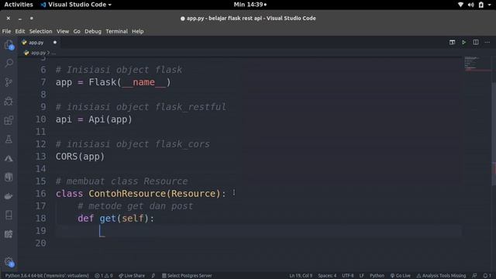The image size is (496, 279).
Task: Open the Docker whale view
Action: 9,196
